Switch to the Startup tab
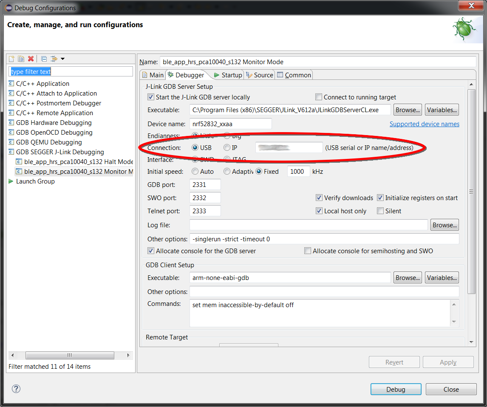 tap(228, 75)
